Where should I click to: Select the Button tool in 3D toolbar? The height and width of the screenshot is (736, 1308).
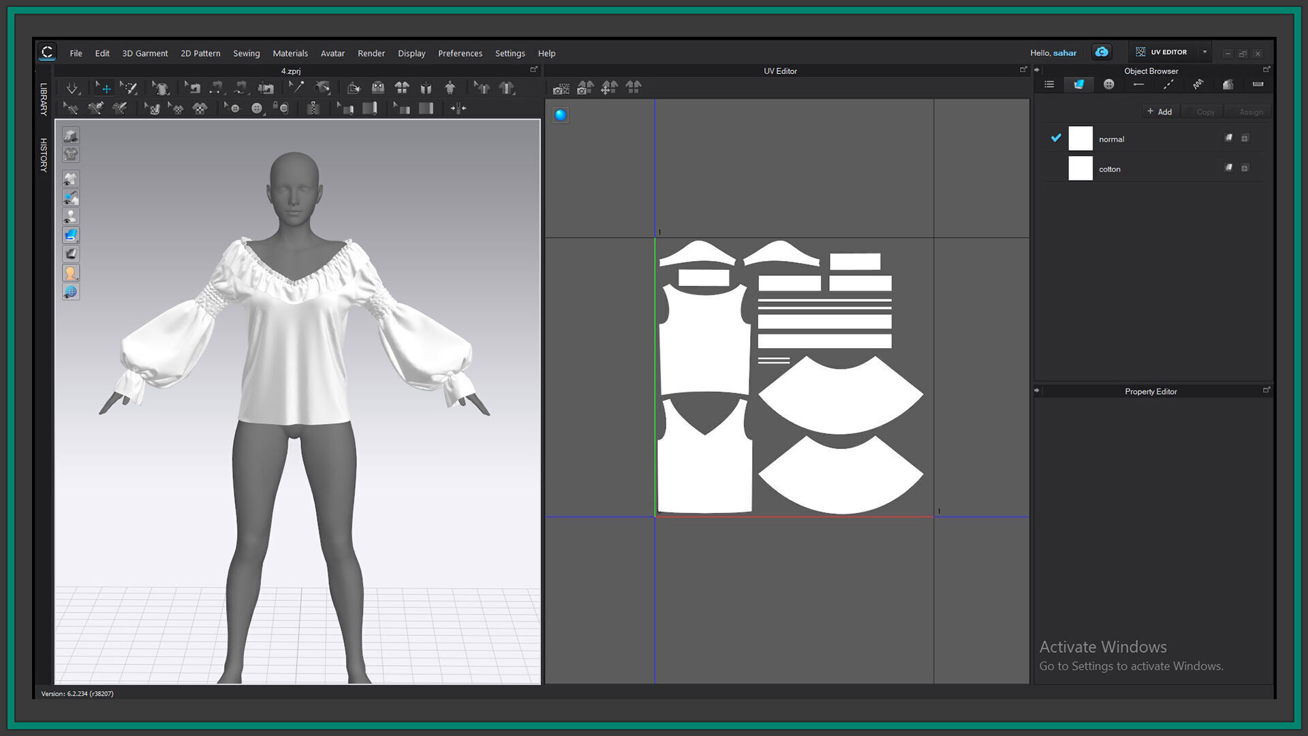pyautogui.click(x=257, y=108)
